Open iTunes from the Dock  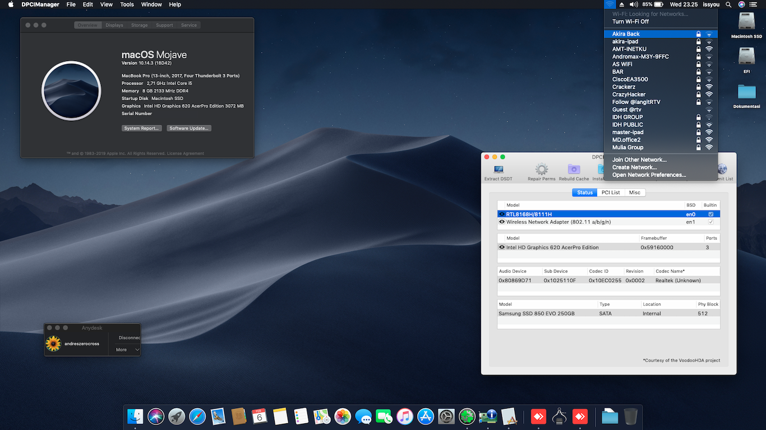(405, 416)
